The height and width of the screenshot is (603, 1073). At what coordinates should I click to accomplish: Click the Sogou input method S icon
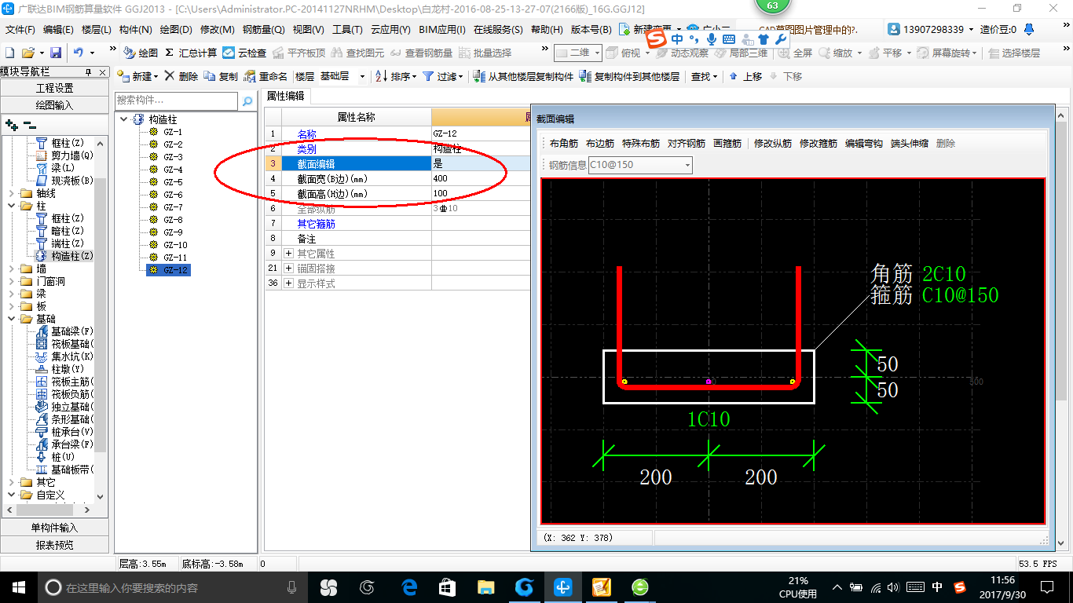(657, 38)
